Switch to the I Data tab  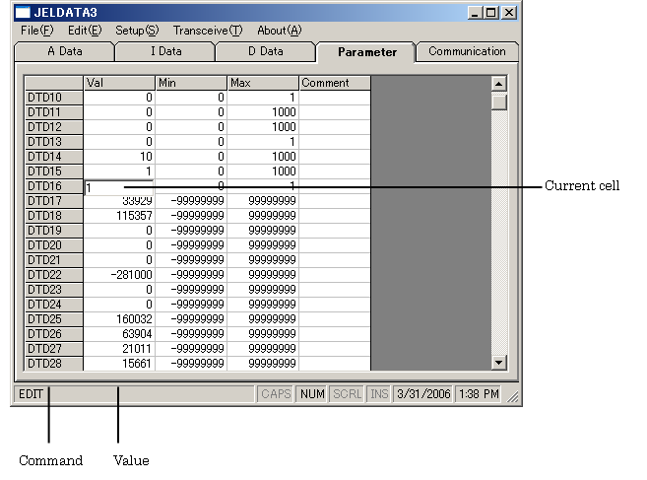tap(165, 51)
